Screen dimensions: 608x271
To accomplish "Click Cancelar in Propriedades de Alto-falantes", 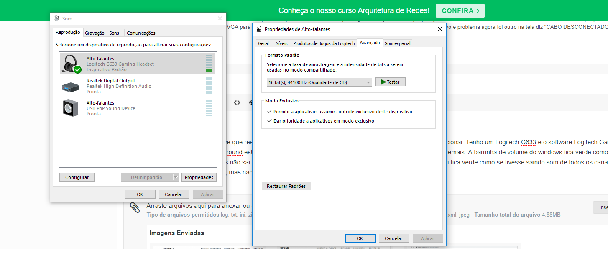I will [x=394, y=238].
